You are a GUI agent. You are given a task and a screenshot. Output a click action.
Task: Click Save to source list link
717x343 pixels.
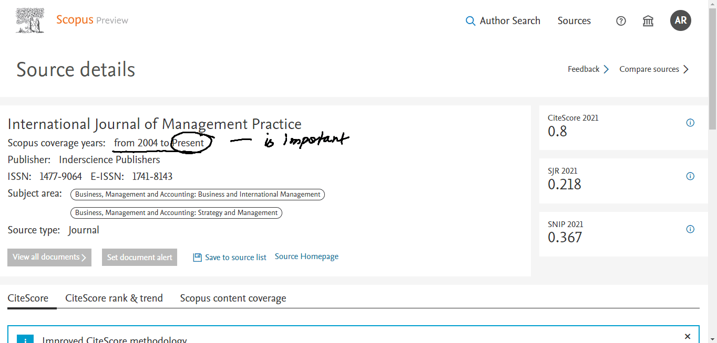(235, 258)
